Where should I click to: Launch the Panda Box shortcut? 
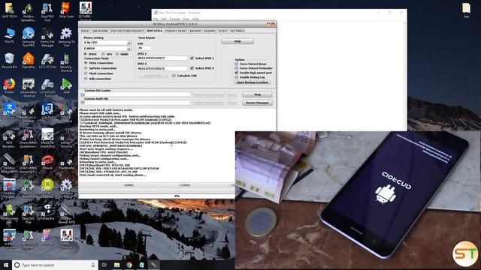click(x=47, y=211)
